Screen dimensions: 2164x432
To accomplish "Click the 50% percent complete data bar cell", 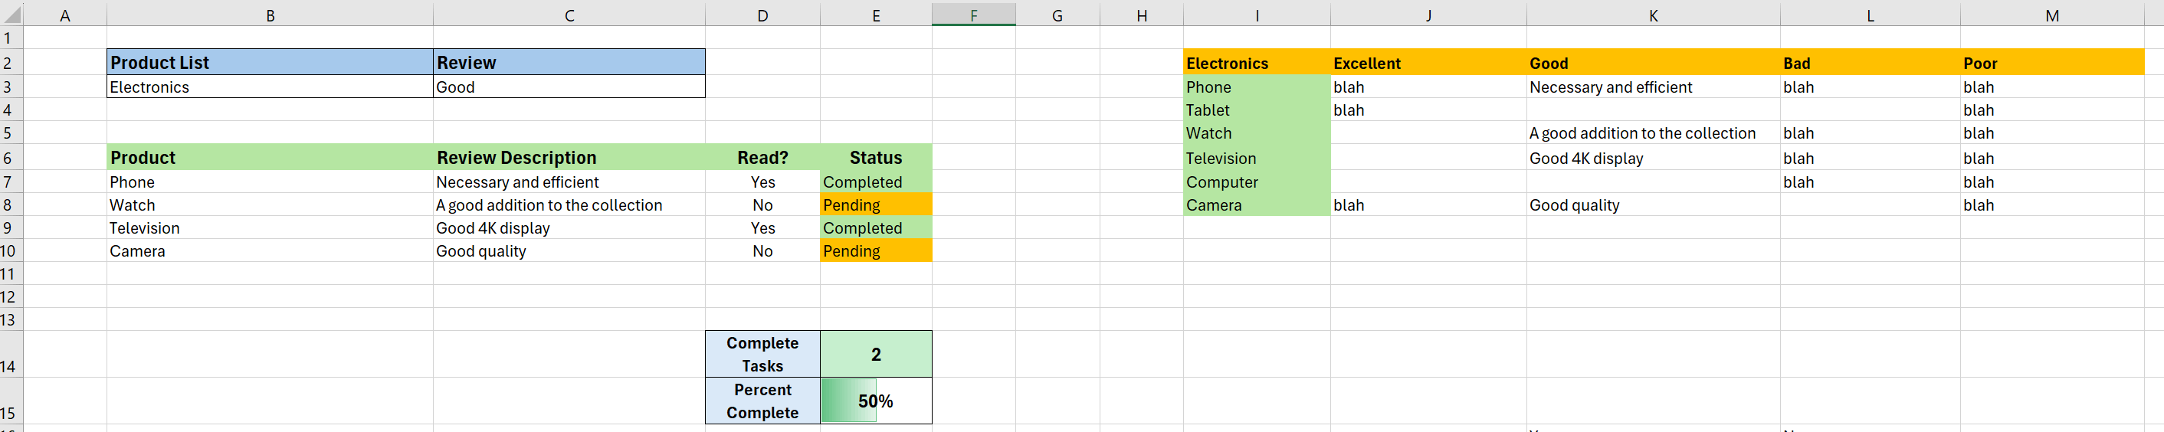I will pyautogui.click(x=875, y=401).
